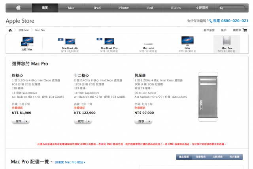Switch to the 產品概觀 overview tab
This screenshot has width=253, height=169.
click(184, 157)
